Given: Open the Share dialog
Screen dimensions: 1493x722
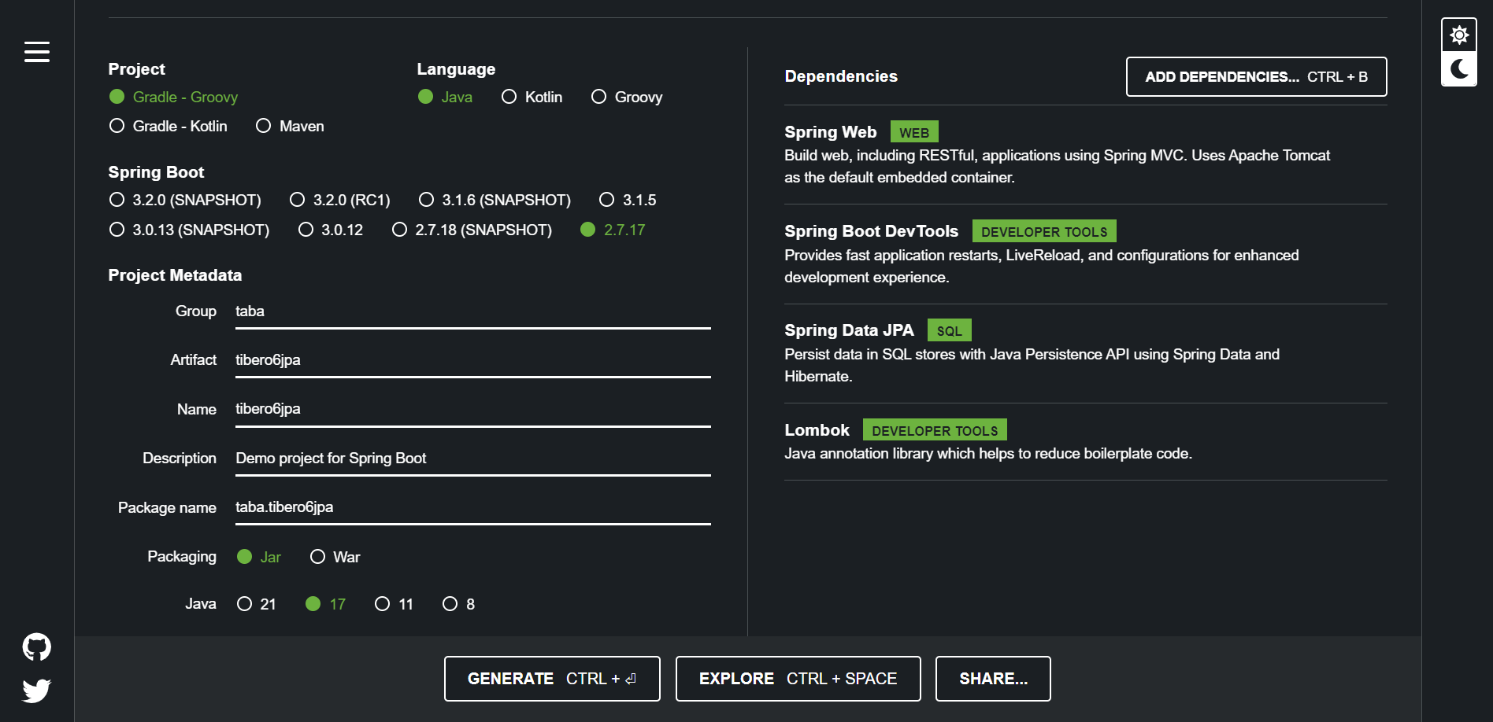Looking at the screenshot, I should point(993,679).
